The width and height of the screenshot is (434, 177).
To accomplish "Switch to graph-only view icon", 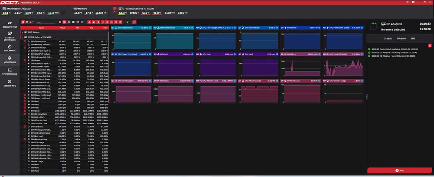I will point(31,22).
